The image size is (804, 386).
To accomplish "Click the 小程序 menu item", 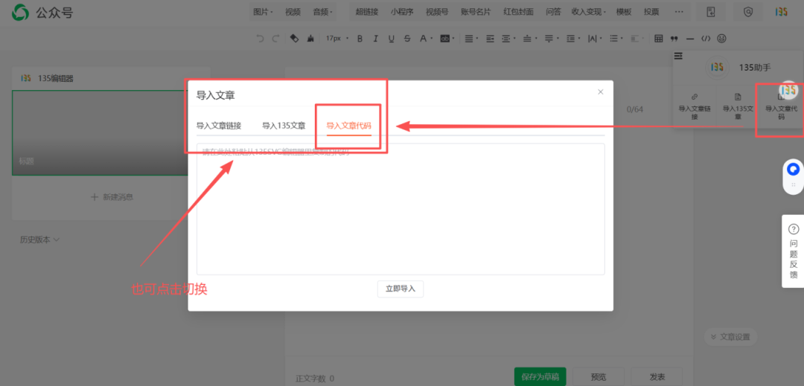I will [401, 12].
